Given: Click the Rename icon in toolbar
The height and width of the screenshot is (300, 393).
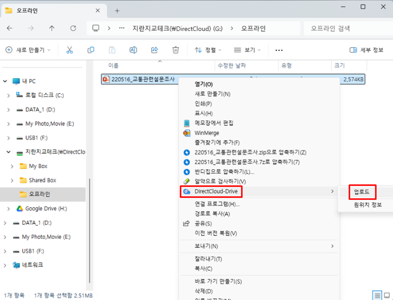Looking at the screenshot, I should (x=133, y=50).
